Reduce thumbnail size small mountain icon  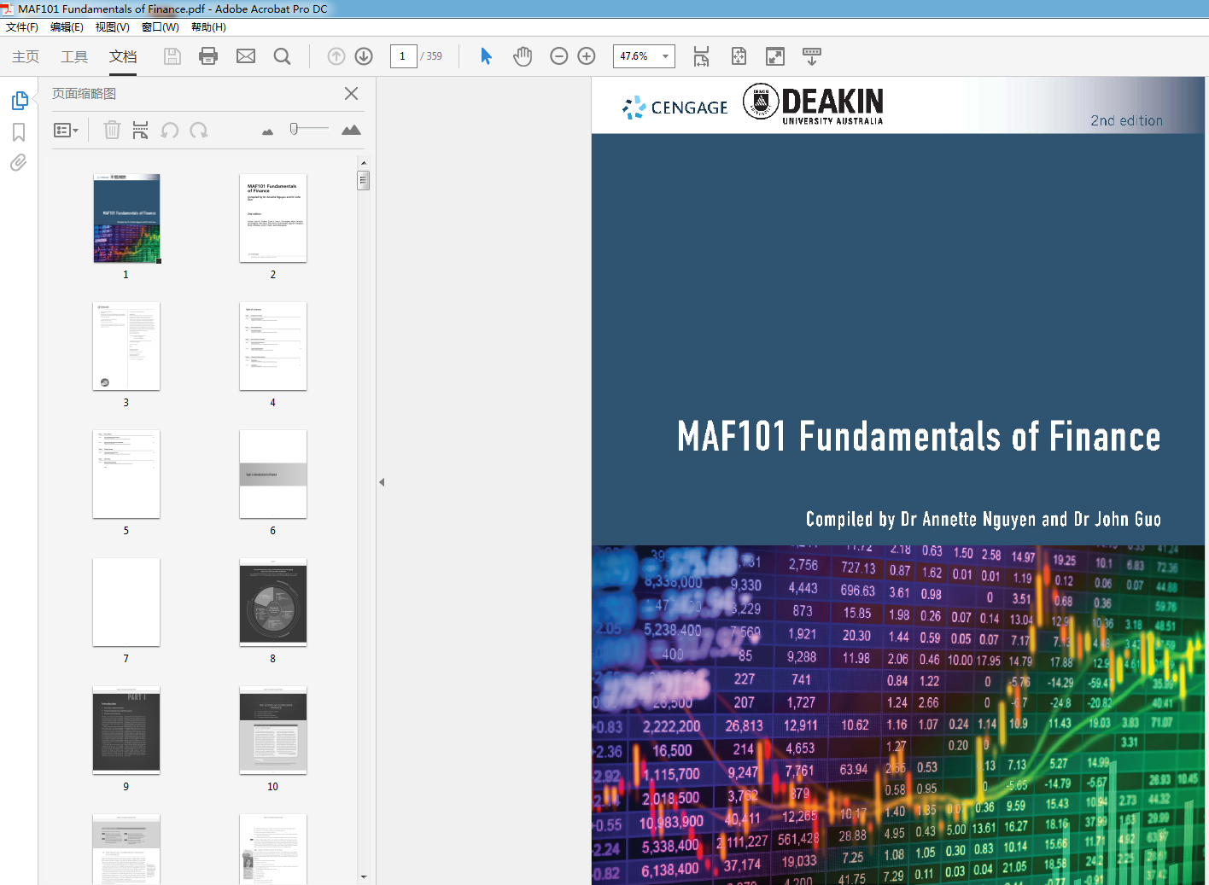267,131
